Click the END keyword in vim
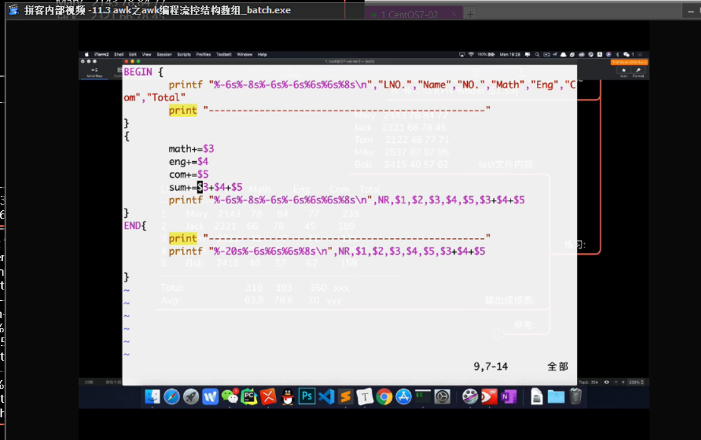Viewport: 701px width, 440px height. click(x=132, y=225)
